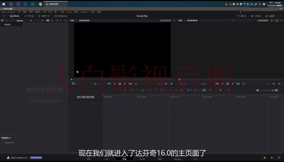Play reverse in timeline viewer
284x162 pixels.
pos(222,84)
